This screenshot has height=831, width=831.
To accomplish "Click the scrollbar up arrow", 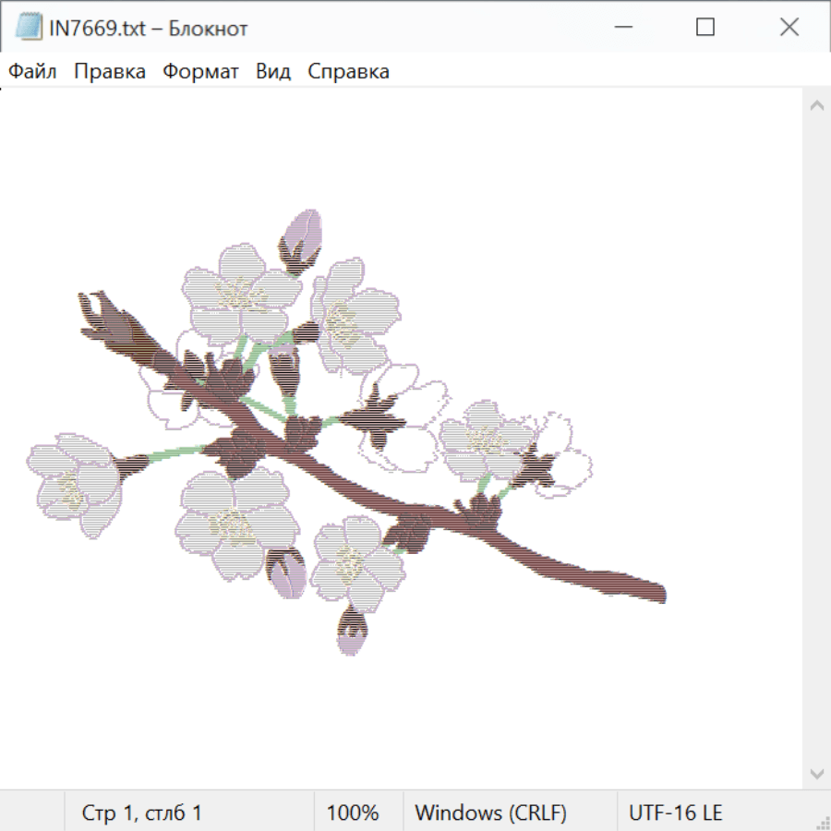I will point(816,106).
